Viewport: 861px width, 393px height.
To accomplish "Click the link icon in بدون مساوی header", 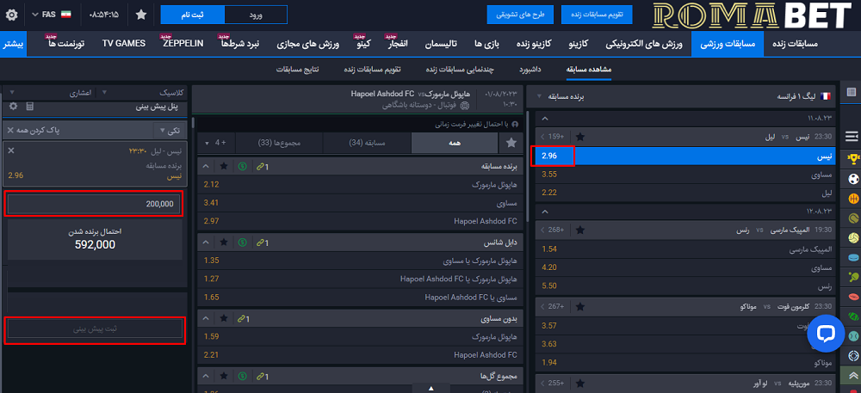I will click(242, 318).
